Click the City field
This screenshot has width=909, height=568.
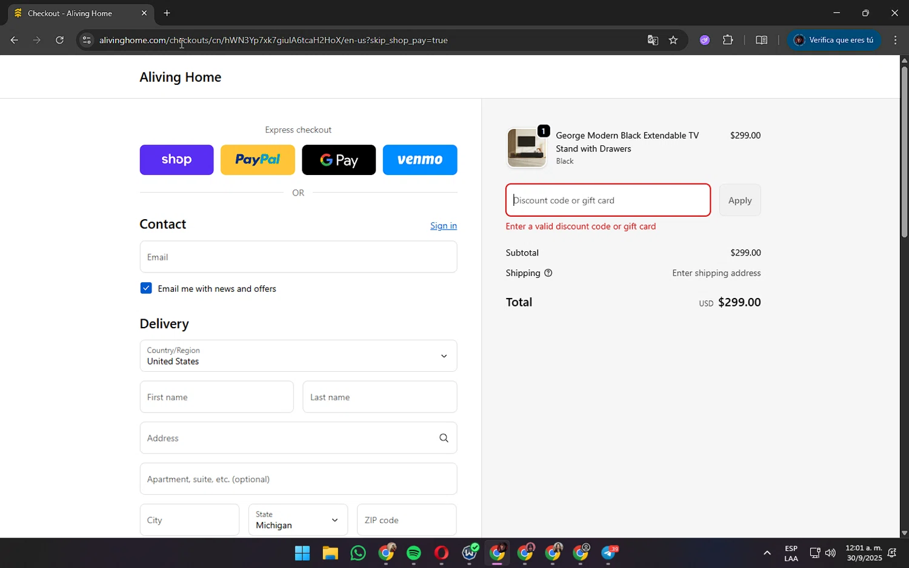tap(190, 520)
